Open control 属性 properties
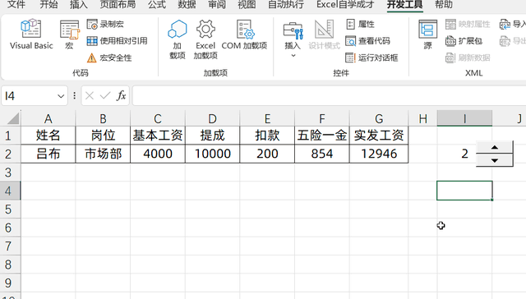 tap(360, 24)
